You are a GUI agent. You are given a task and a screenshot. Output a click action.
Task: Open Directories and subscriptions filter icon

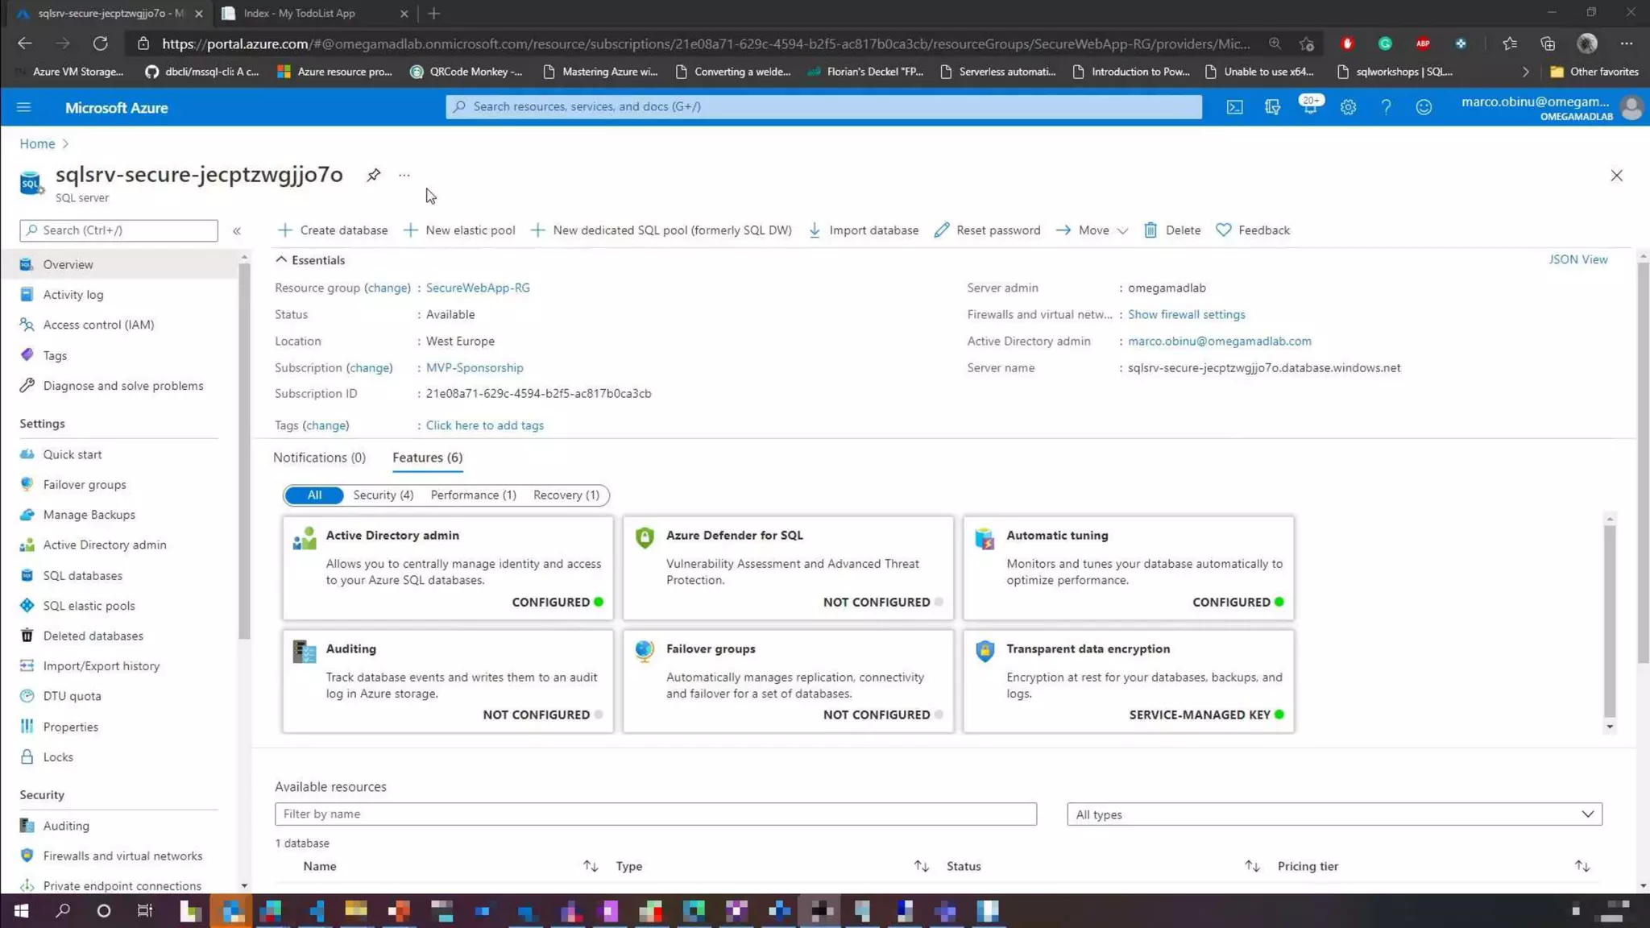pyautogui.click(x=1272, y=107)
